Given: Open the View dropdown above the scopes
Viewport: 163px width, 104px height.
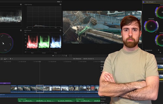Looking at the screenshot, I should pyautogui.click(x=59, y=2).
